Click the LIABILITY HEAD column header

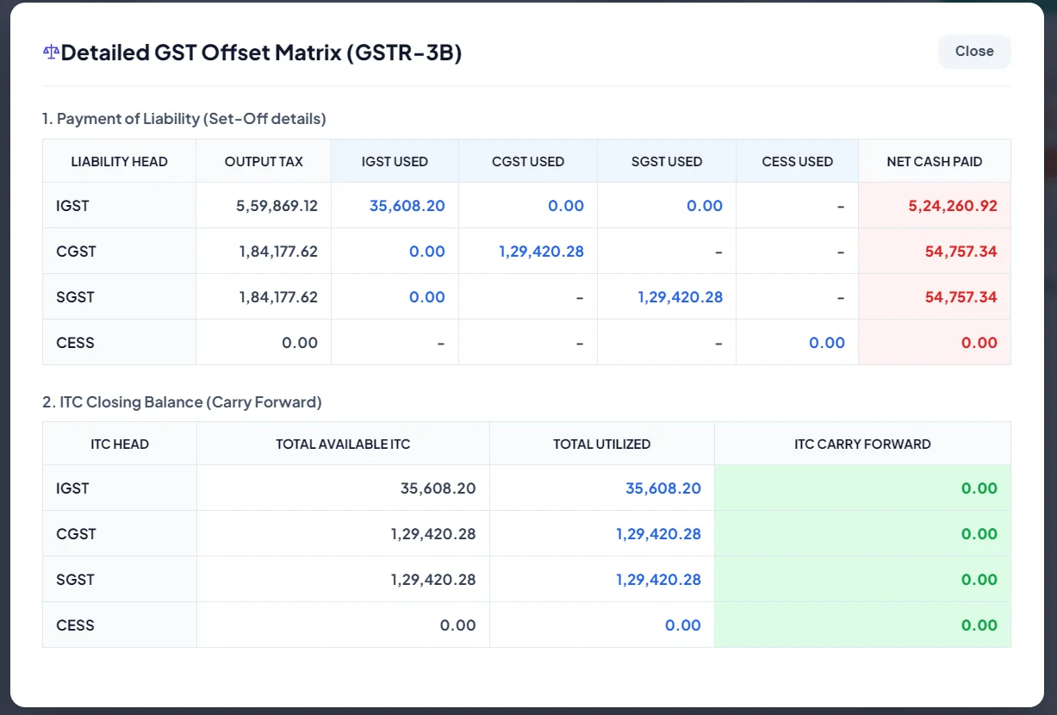coord(120,161)
